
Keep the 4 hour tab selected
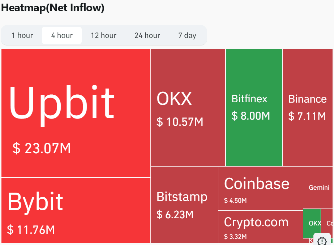(61, 35)
